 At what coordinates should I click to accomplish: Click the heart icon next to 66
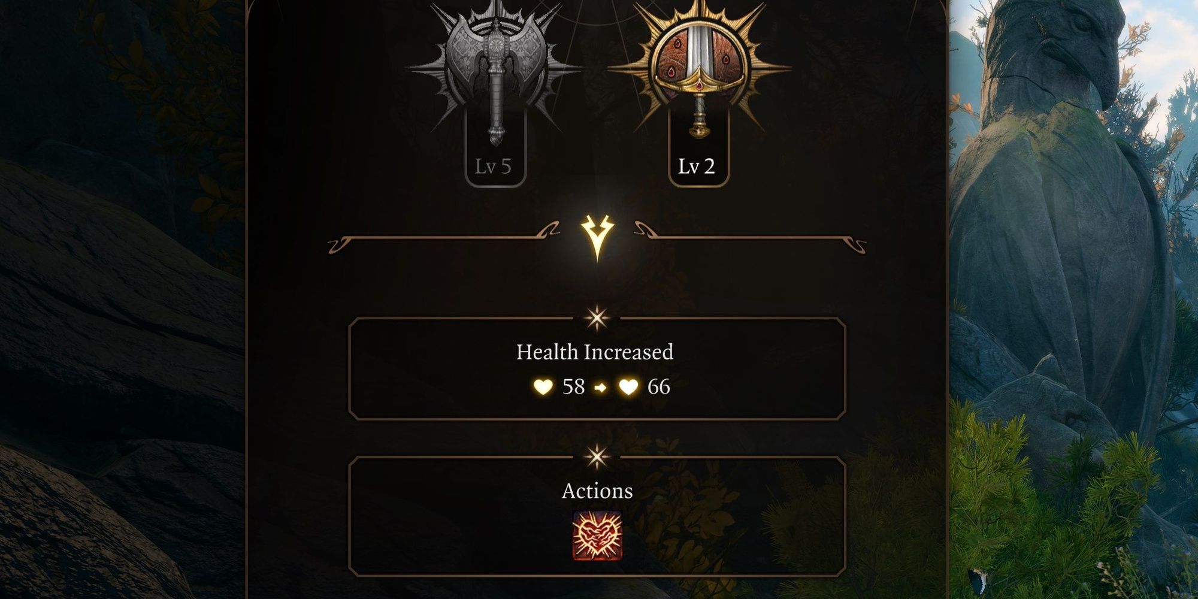pyautogui.click(x=628, y=387)
